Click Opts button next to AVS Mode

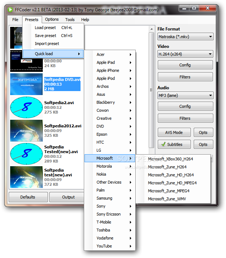[203, 132]
